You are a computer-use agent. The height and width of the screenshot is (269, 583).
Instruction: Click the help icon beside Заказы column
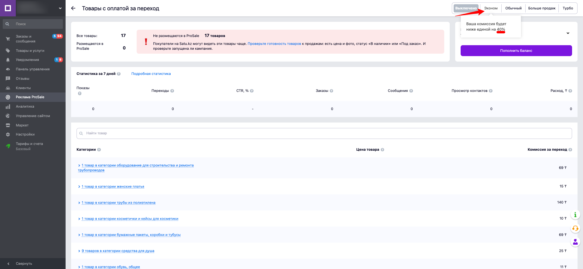click(331, 91)
